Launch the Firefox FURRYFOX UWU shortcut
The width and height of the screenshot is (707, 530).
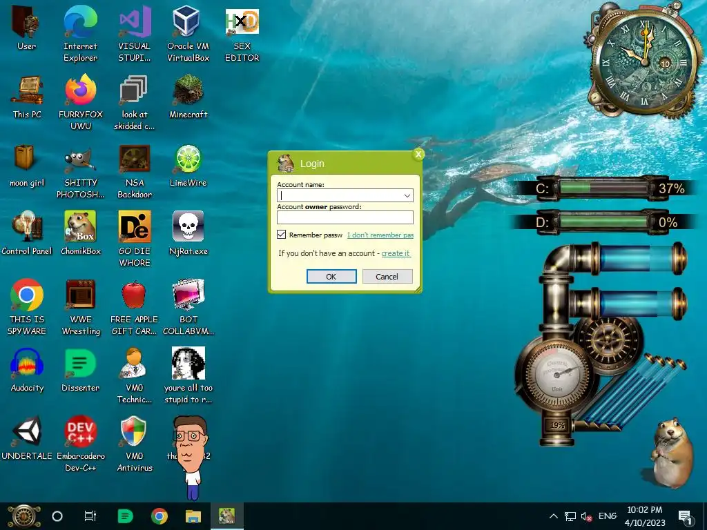pyautogui.click(x=80, y=90)
